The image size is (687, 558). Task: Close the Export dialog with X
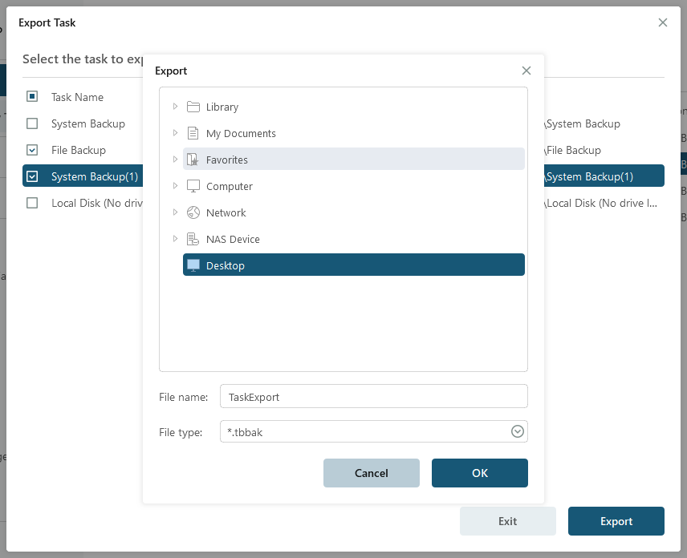(x=526, y=71)
